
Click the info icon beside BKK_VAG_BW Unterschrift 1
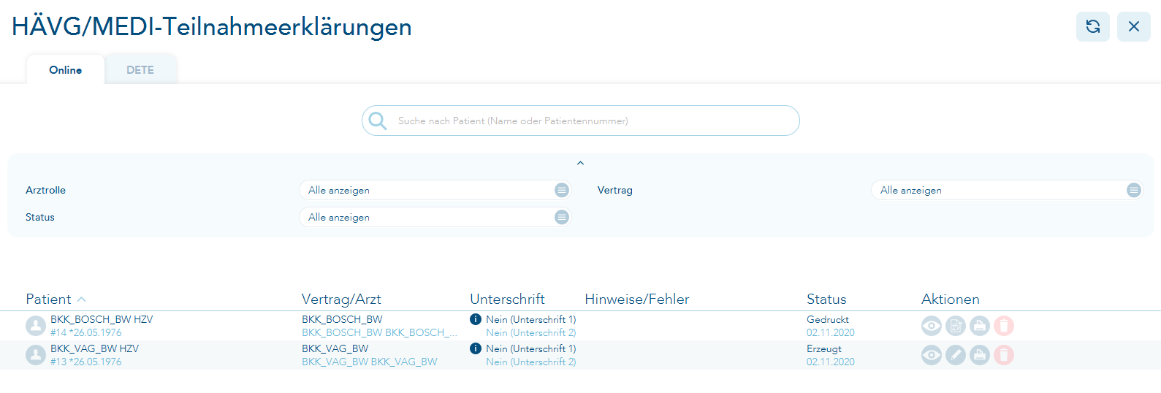476,348
